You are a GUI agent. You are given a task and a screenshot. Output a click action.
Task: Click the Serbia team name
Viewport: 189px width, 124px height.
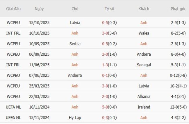pos(75,44)
